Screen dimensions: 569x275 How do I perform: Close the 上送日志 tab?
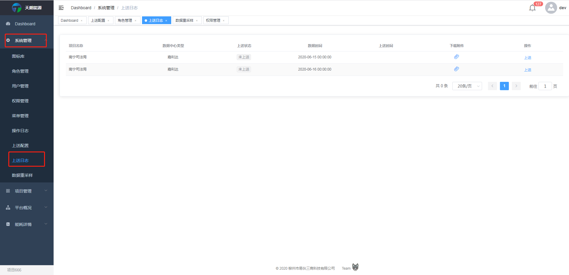[x=166, y=21]
